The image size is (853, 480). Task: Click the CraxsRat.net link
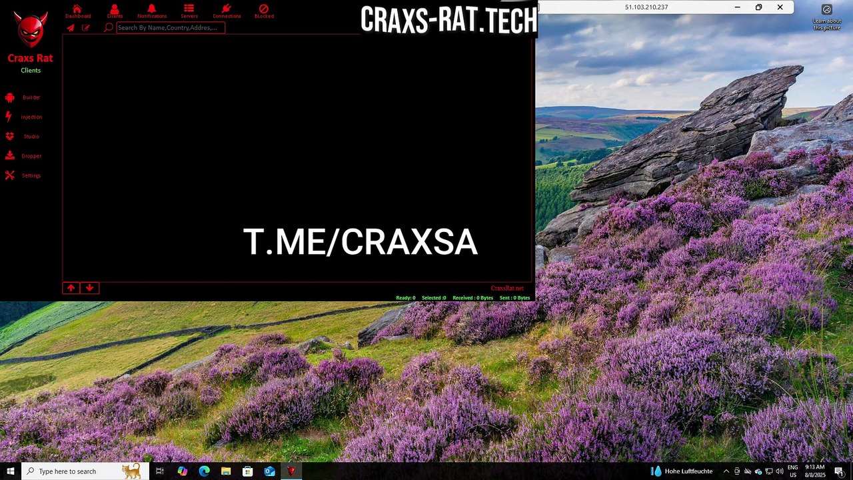coord(507,289)
